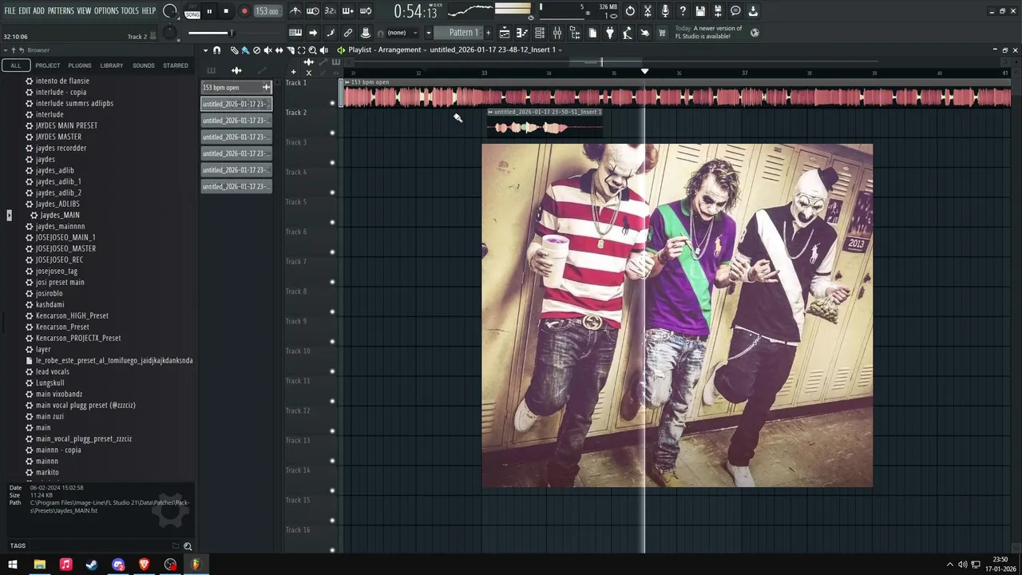Image resolution: width=1022 pixels, height=575 pixels.
Task: Open the undo history icon
Action: tap(630, 11)
